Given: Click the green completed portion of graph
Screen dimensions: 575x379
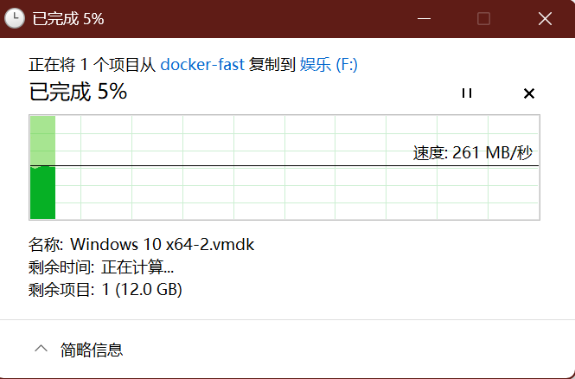Looking at the screenshot, I should coord(42,192).
